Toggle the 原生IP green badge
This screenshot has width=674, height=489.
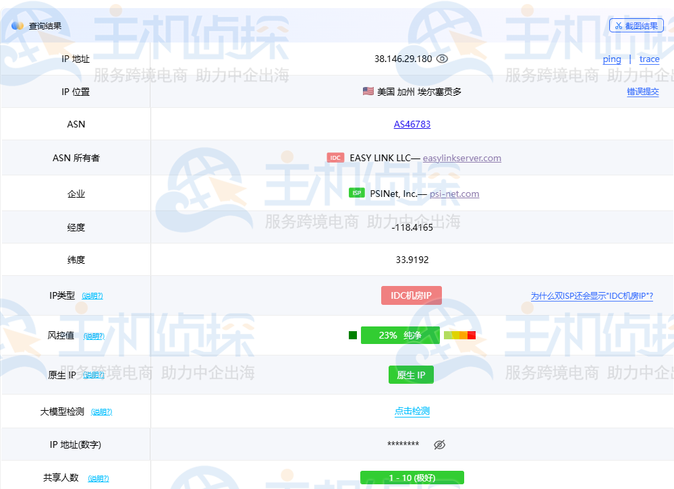pos(411,374)
